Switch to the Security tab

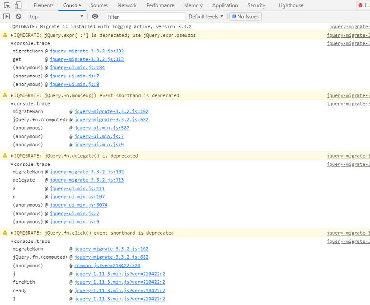pos(256,5)
